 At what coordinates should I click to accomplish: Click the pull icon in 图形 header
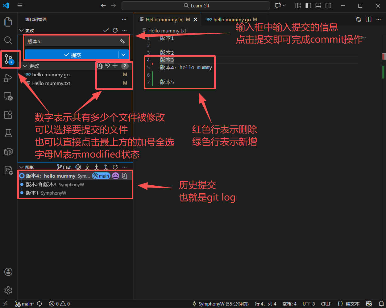97,167
